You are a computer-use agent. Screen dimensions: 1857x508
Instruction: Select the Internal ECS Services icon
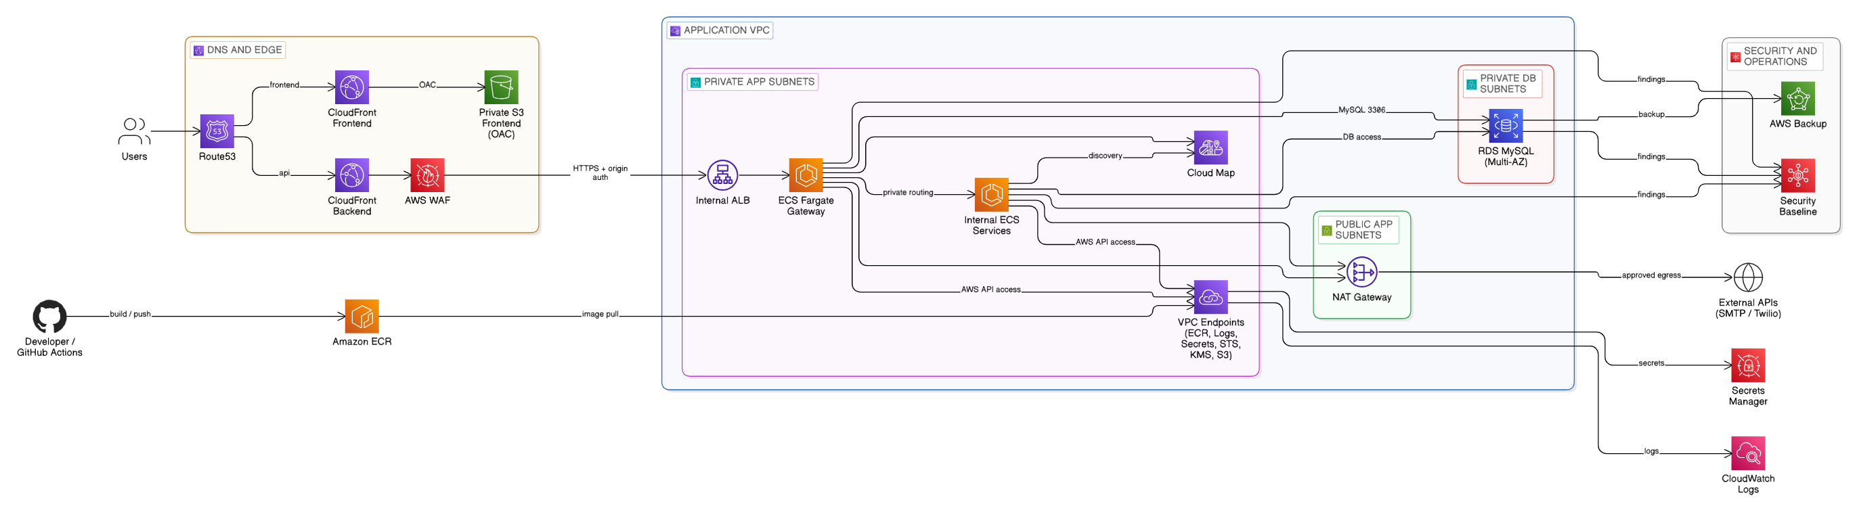tap(991, 195)
